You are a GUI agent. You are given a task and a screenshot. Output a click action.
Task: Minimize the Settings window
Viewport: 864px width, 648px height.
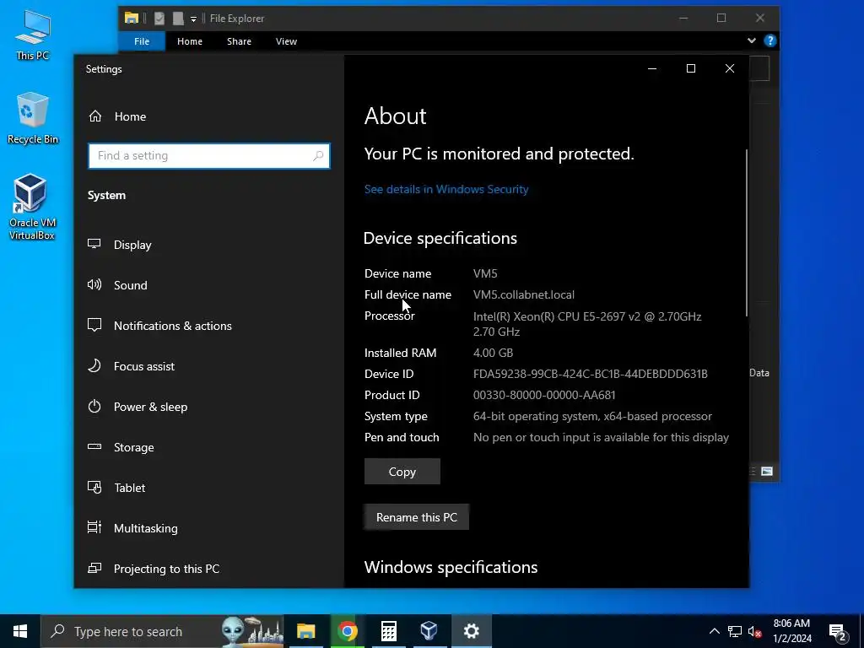coord(652,68)
